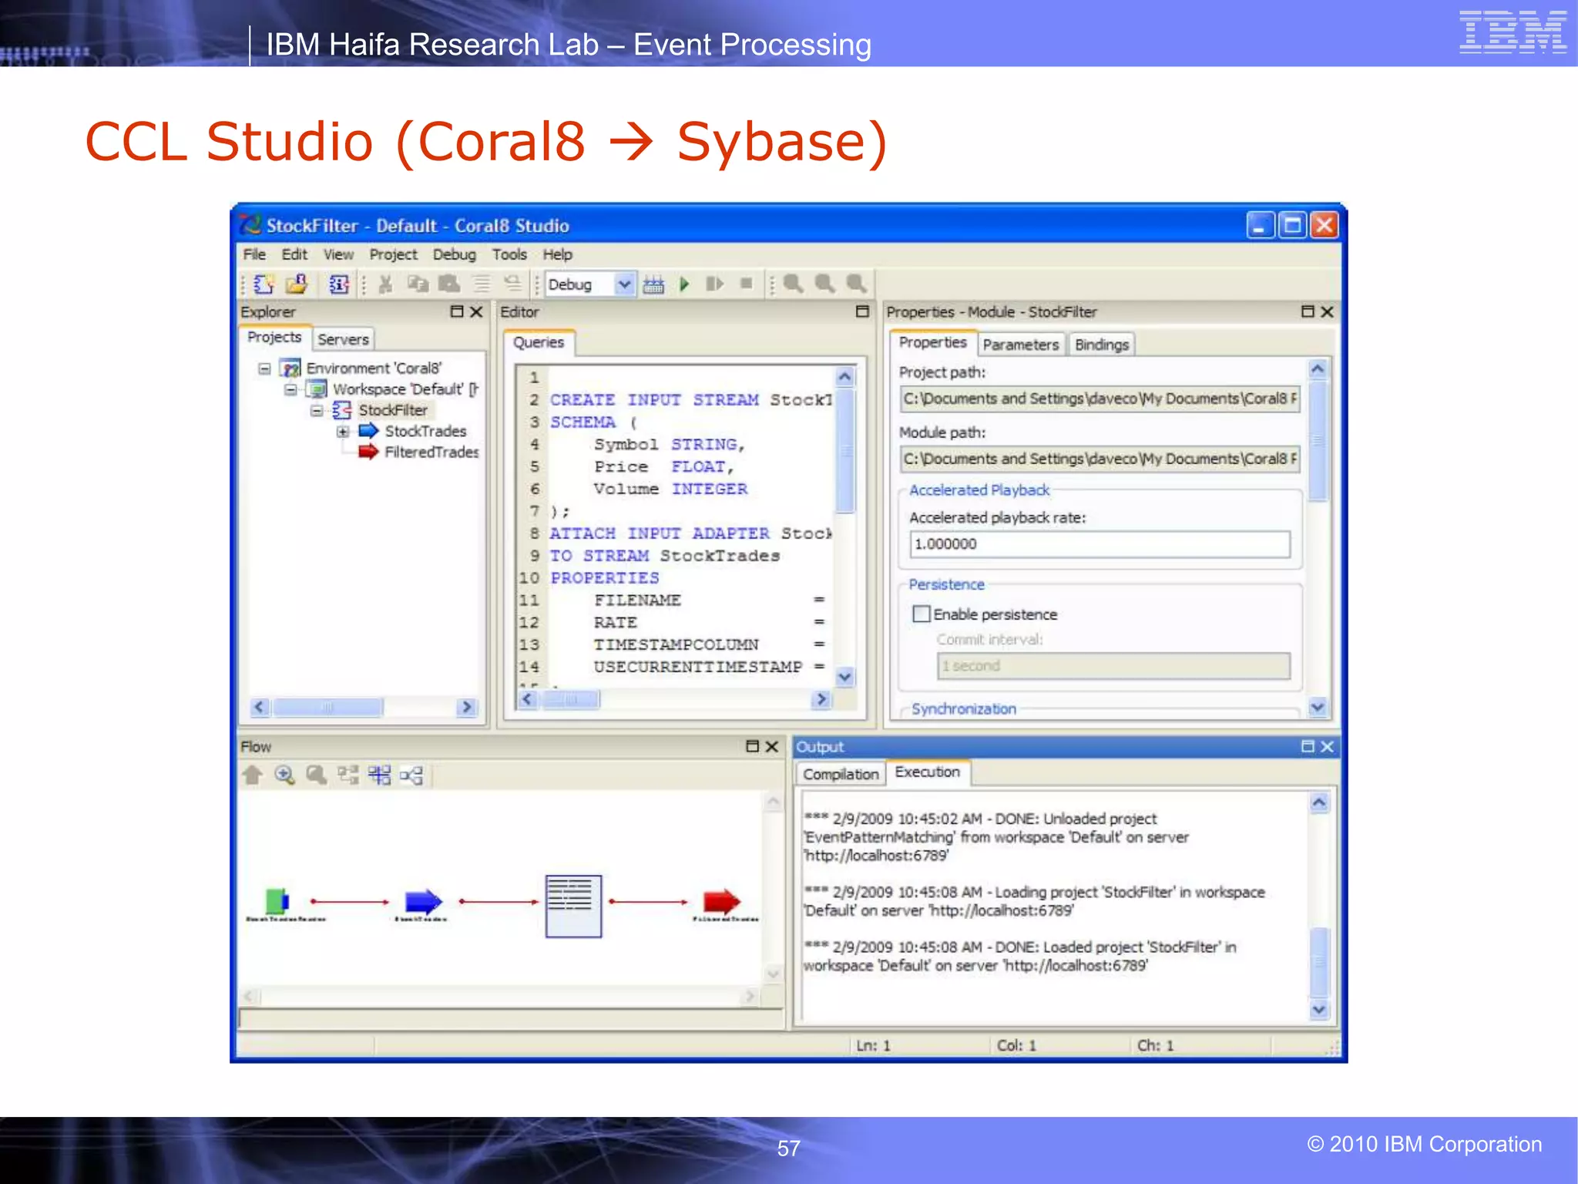
Task: Click the Cut scissors icon
Action: 385,284
